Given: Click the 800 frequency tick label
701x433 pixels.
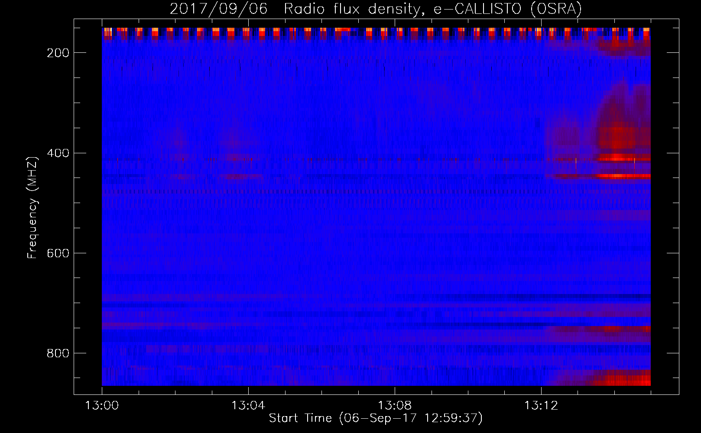Looking at the screenshot, I should click(x=58, y=353).
